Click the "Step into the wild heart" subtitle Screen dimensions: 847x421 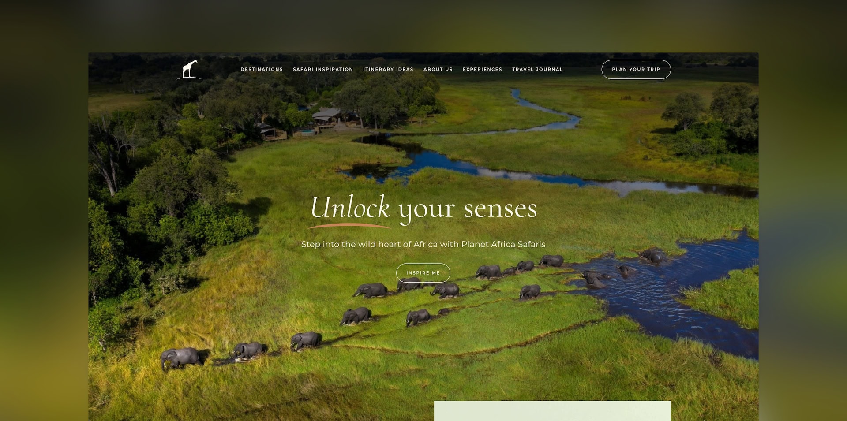tap(423, 244)
